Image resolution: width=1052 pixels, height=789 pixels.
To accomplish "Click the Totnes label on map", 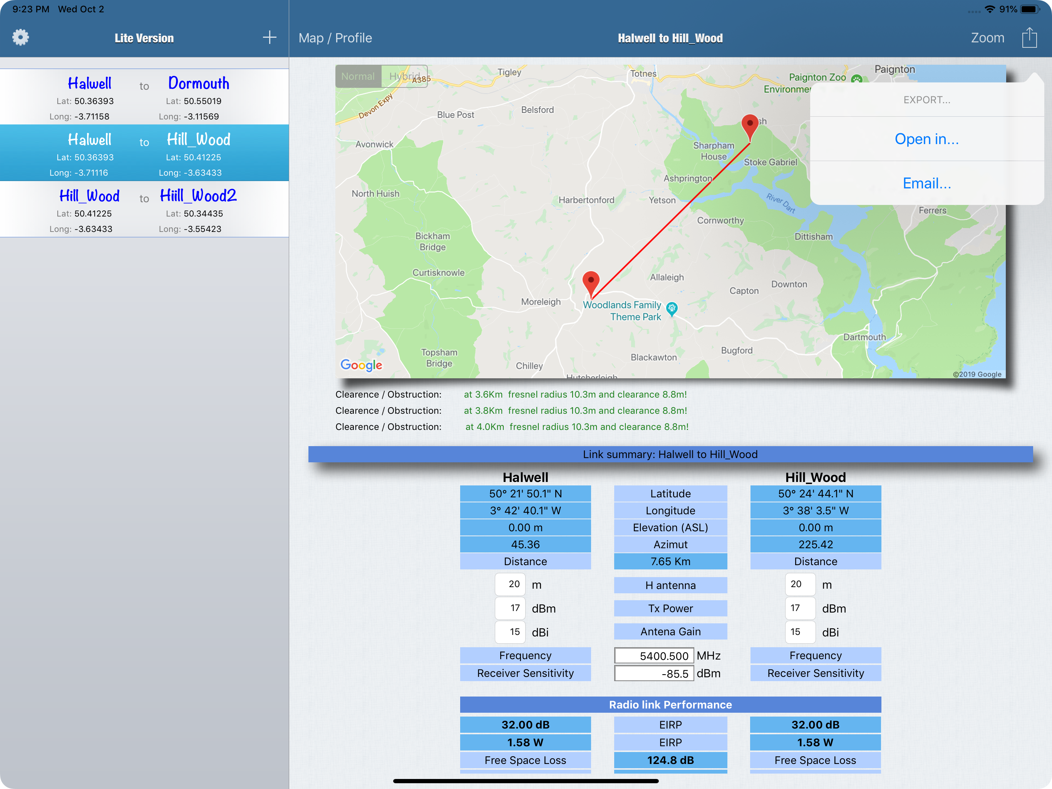I will point(643,74).
